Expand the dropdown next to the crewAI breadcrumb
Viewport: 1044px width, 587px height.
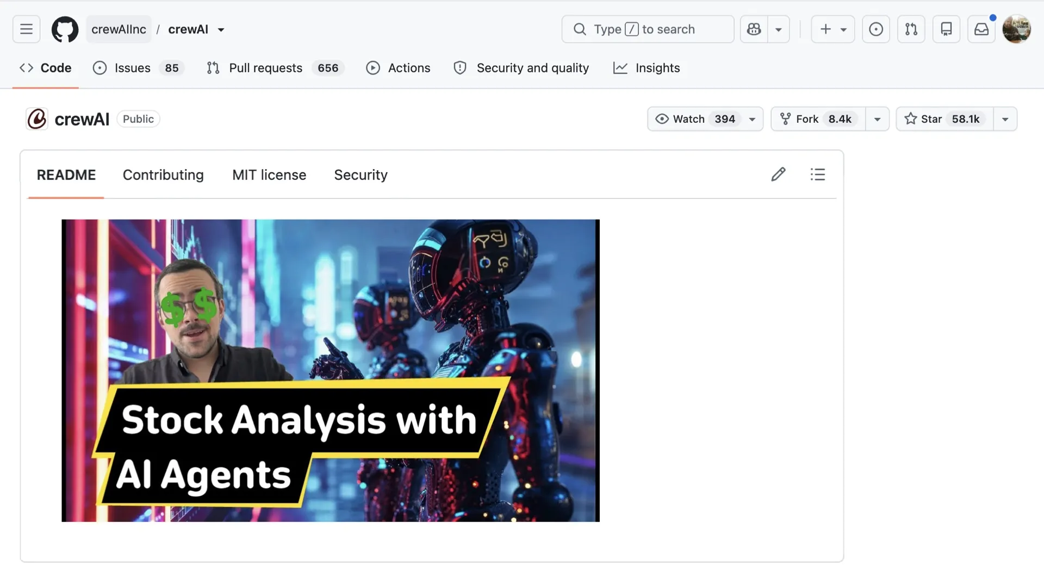click(221, 30)
